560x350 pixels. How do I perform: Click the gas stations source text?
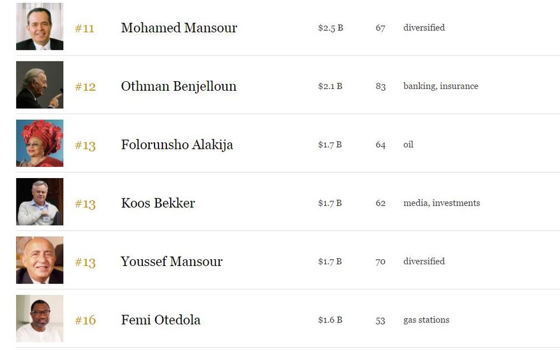tap(426, 320)
